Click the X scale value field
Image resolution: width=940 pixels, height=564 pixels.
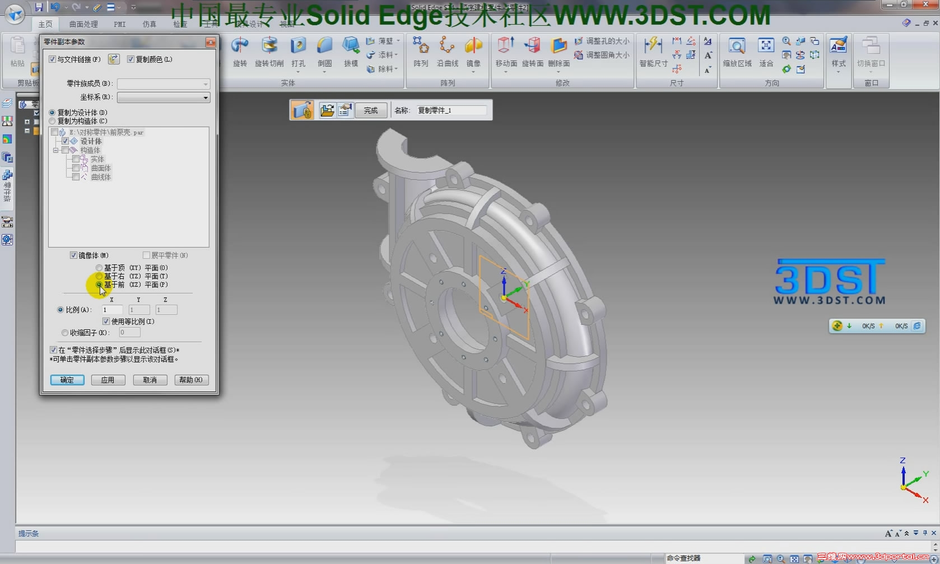112,310
